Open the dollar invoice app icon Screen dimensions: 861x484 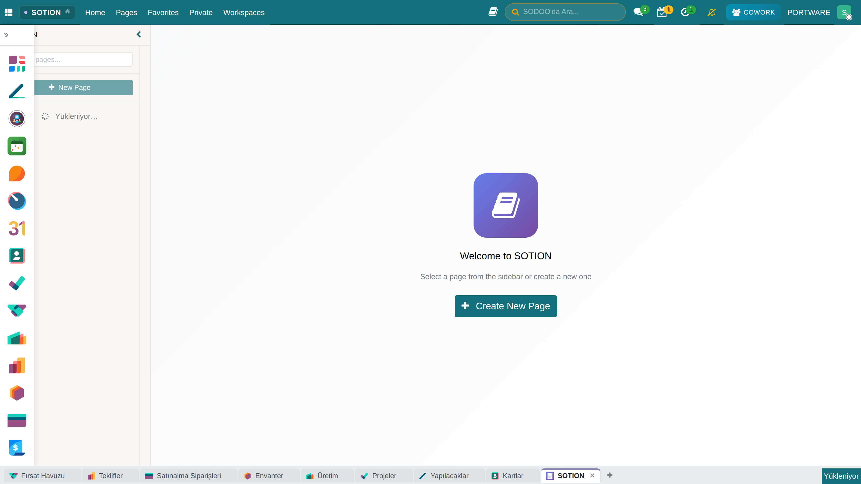click(17, 448)
